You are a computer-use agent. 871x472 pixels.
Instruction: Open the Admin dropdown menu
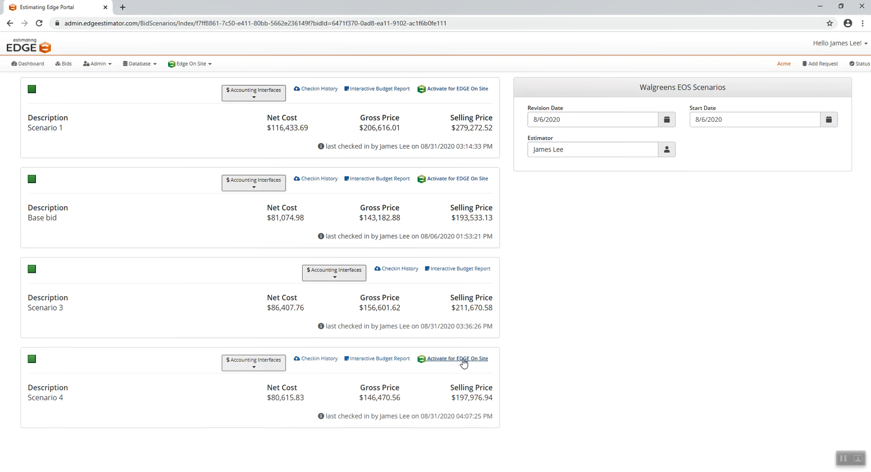coord(97,64)
